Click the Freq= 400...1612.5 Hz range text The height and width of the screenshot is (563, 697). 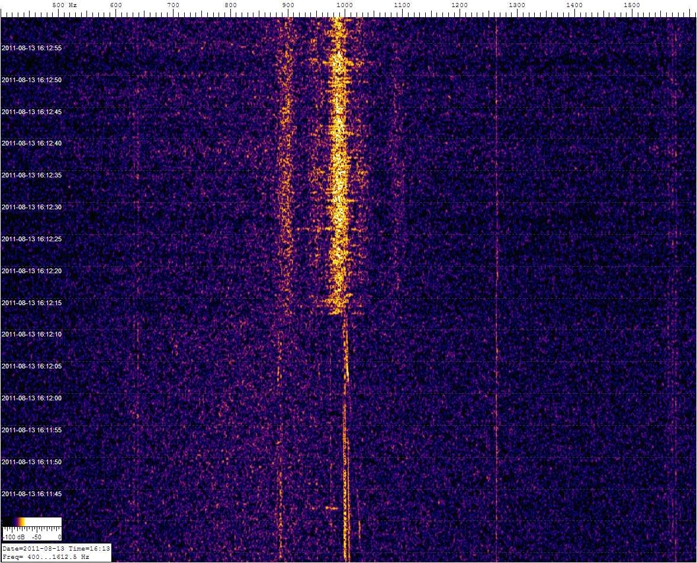[46, 557]
